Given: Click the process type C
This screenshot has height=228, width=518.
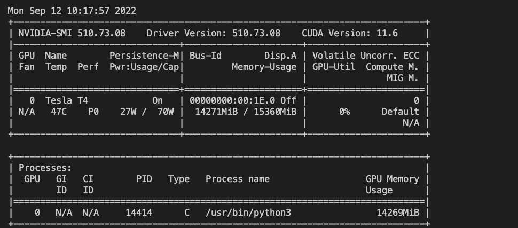Looking at the screenshot, I should click(187, 213).
